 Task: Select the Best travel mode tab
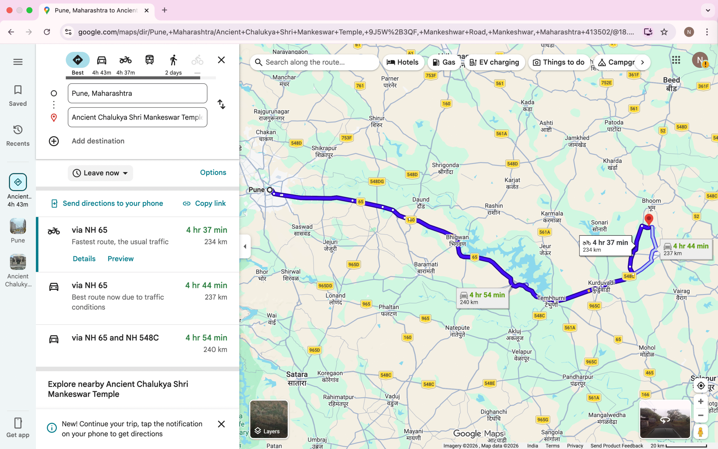[78, 60]
